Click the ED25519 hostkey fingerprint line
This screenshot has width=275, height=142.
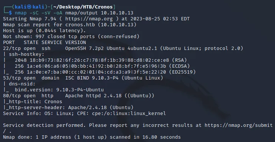[105, 72]
